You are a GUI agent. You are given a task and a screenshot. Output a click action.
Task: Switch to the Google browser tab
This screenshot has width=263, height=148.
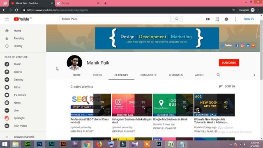pyautogui.click(x=78, y=3)
